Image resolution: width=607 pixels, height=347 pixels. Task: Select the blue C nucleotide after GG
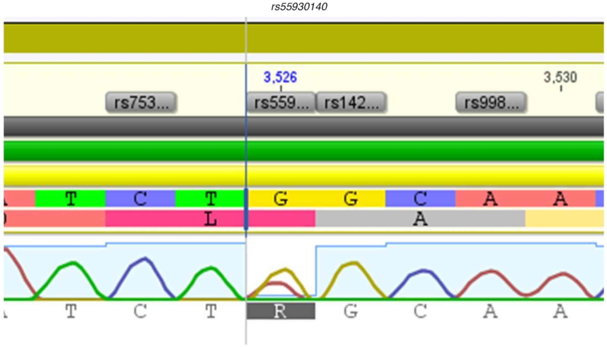click(420, 198)
